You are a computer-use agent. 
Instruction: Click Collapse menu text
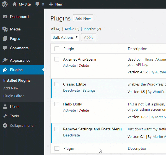(x=22, y=125)
